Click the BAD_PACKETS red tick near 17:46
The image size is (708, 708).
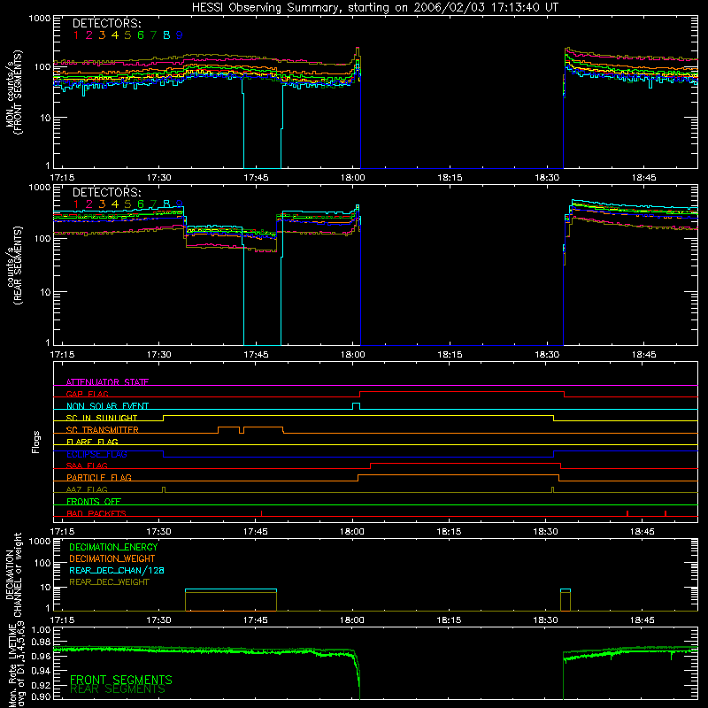point(261,513)
